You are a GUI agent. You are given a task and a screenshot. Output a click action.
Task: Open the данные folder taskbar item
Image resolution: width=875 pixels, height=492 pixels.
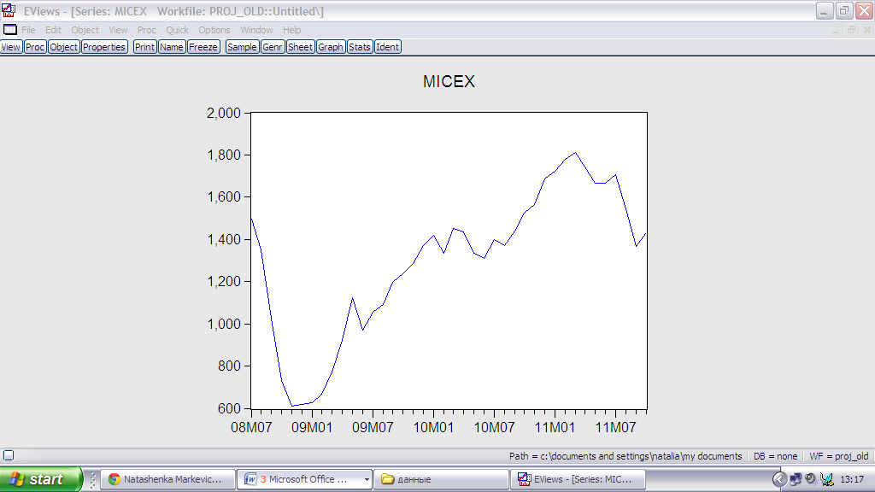point(441,479)
